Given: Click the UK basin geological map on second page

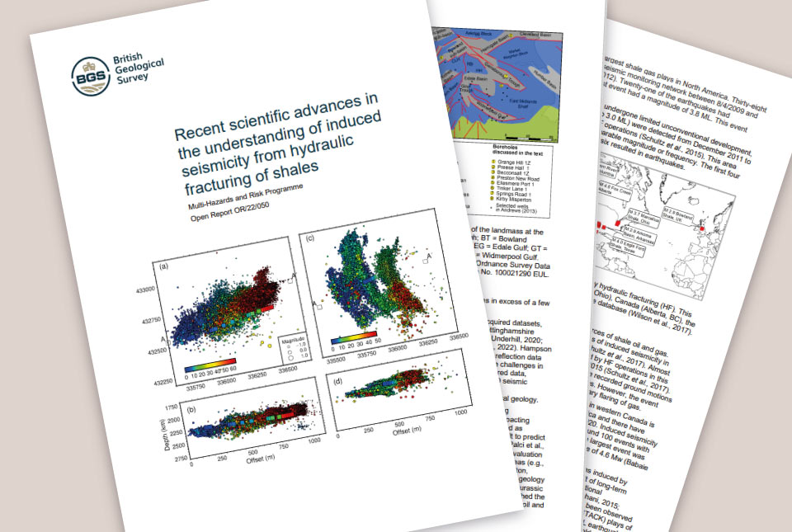Looking at the screenshot, I should [497, 85].
